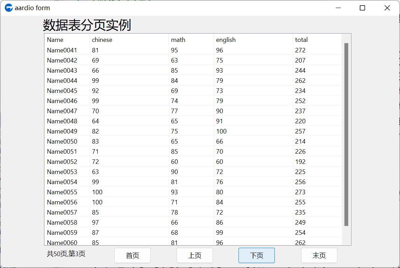Click total value 207 of Name0042
The image size is (400, 268).
click(x=300, y=60)
